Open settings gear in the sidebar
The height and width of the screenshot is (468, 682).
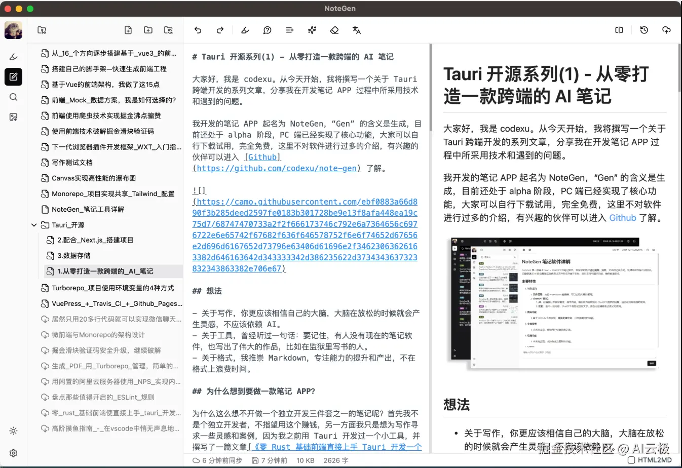click(14, 453)
